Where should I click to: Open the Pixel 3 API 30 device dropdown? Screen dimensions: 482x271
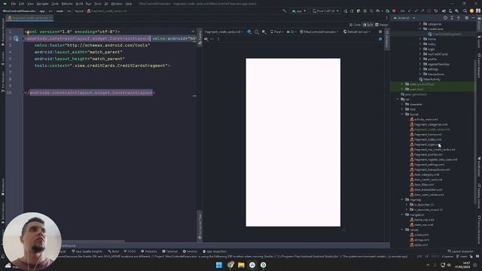tap(325, 11)
